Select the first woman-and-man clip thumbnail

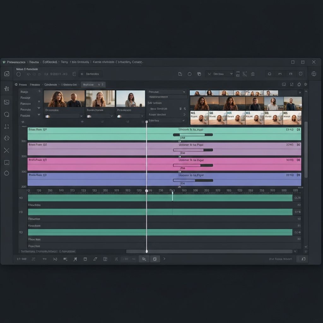pos(64,99)
